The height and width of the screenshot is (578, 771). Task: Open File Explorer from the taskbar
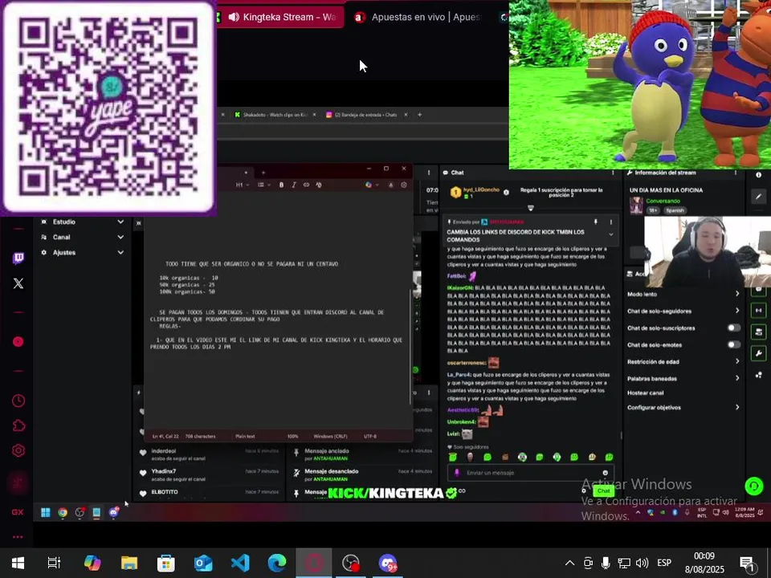tap(129, 563)
